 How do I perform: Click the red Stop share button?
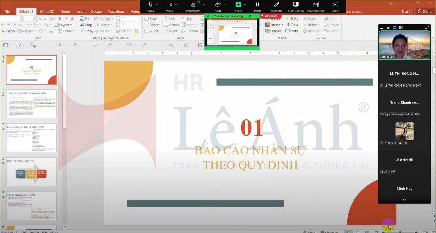pos(270,16)
